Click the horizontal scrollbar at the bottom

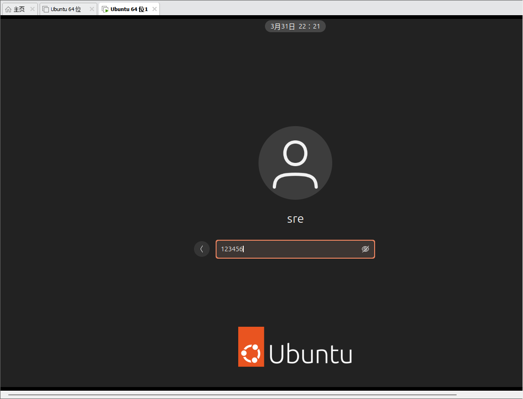(x=232, y=395)
